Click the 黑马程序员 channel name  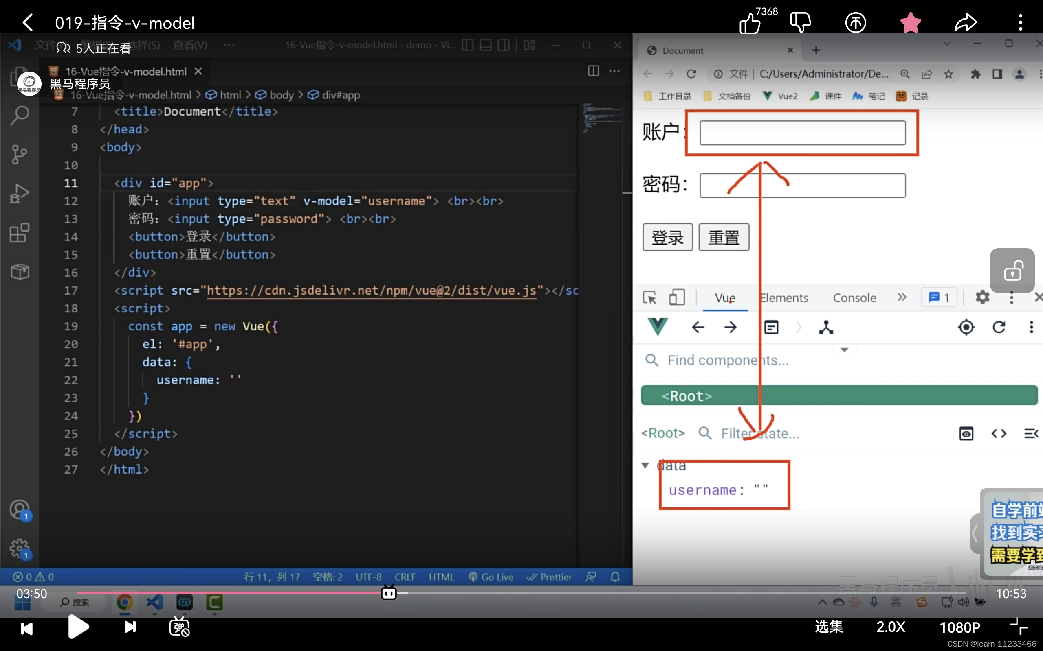pos(80,83)
